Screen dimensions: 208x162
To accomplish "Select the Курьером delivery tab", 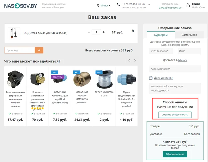I will (161, 35).
